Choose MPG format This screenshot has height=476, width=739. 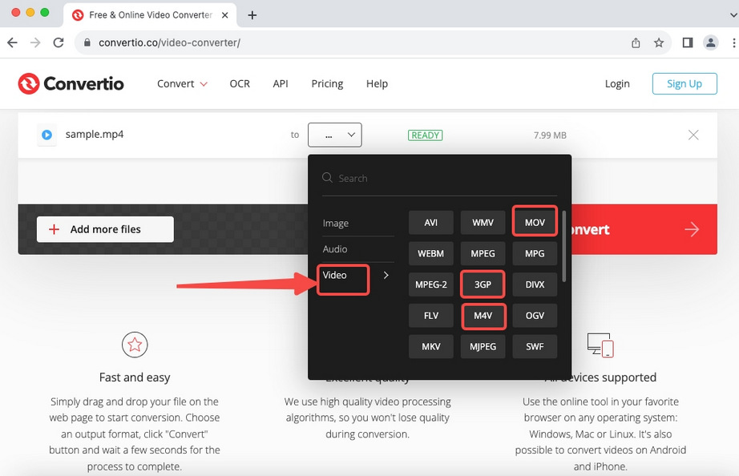(x=535, y=253)
